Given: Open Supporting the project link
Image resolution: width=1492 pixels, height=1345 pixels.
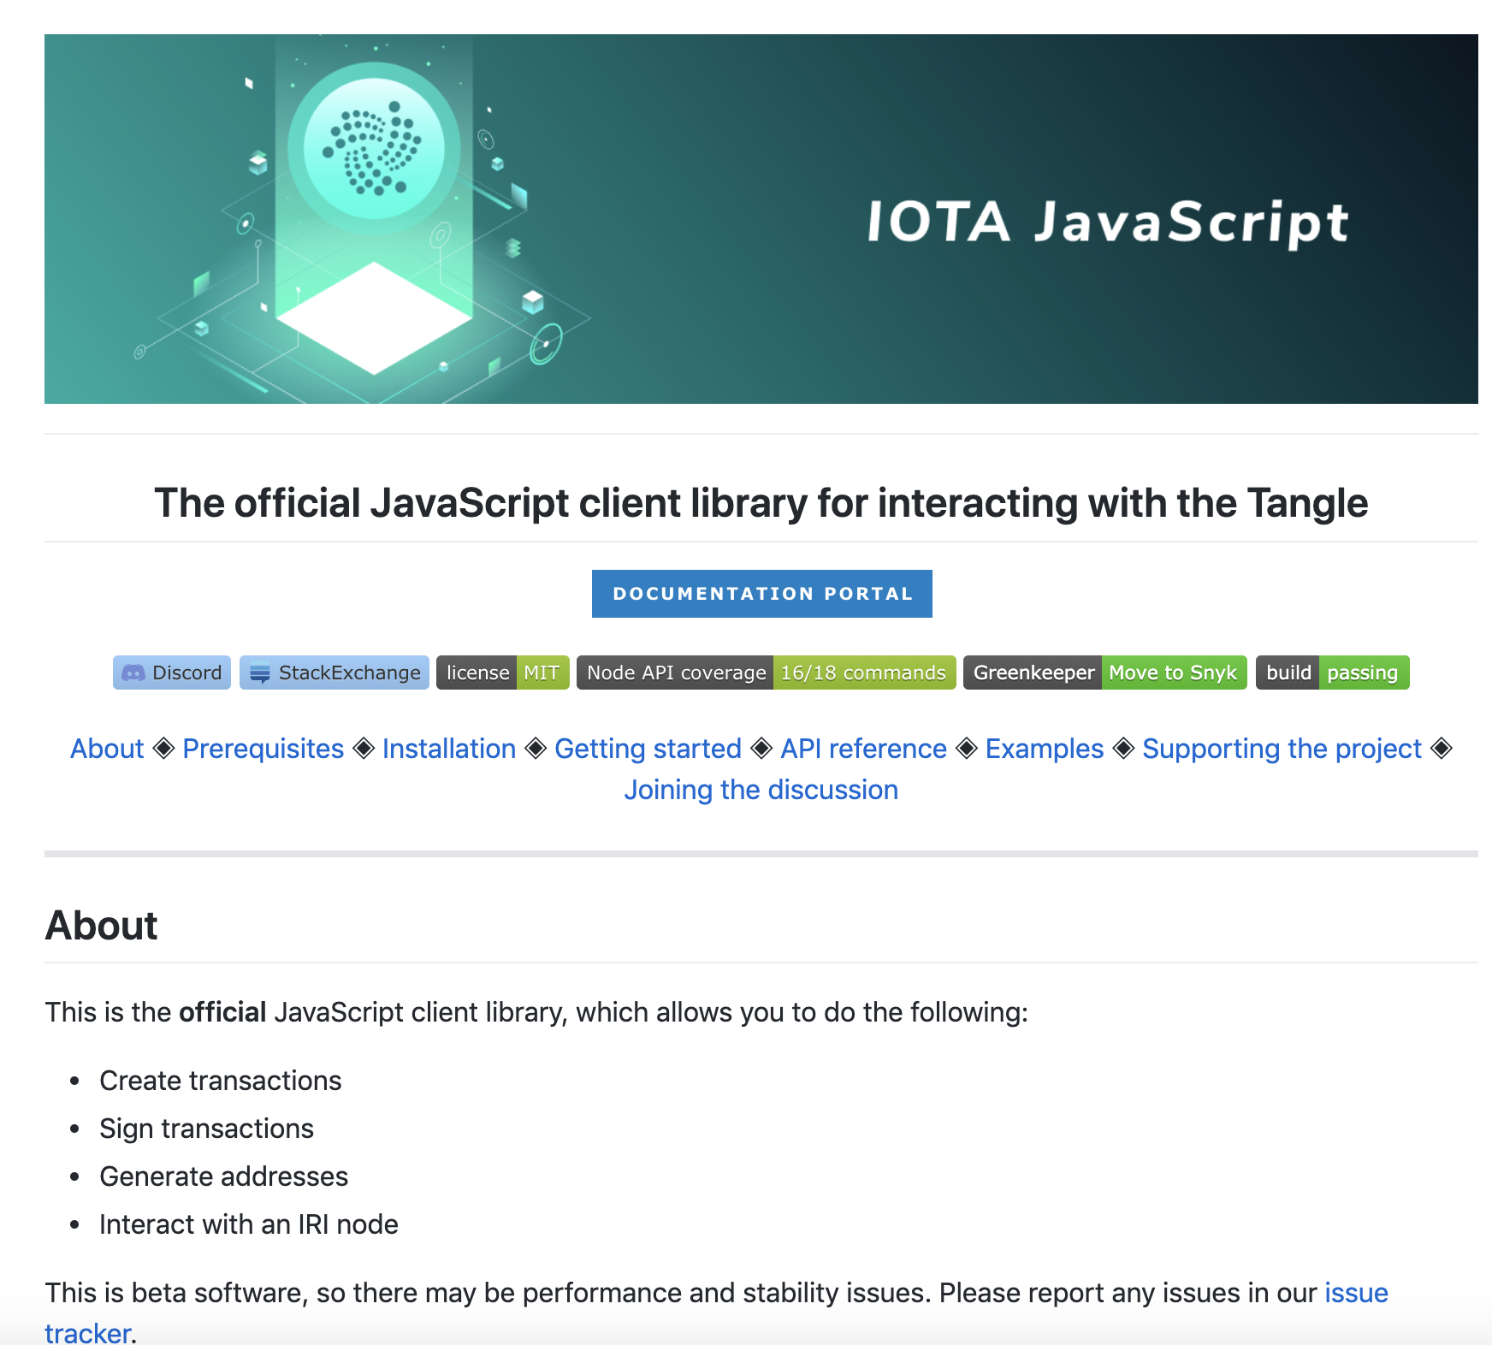Looking at the screenshot, I should (x=1282, y=749).
